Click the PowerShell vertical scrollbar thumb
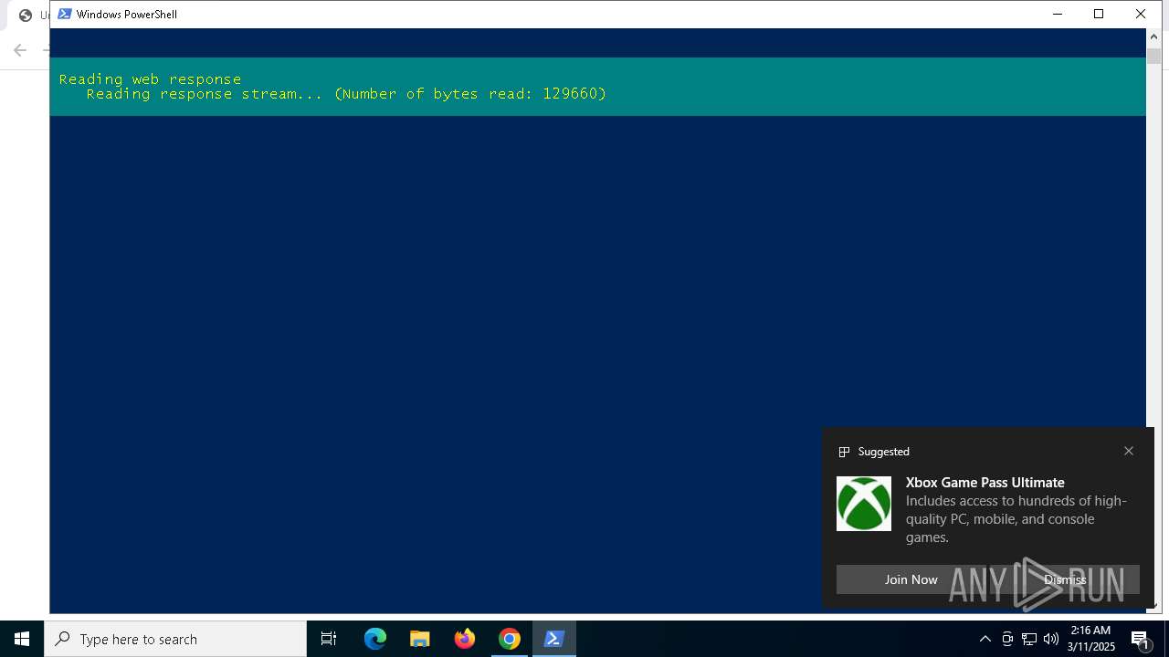The image size is (1169, 657). click(1153, 56)
